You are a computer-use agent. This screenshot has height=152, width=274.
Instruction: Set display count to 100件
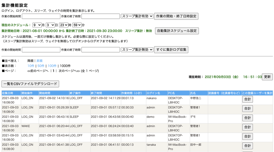[52, 66]
